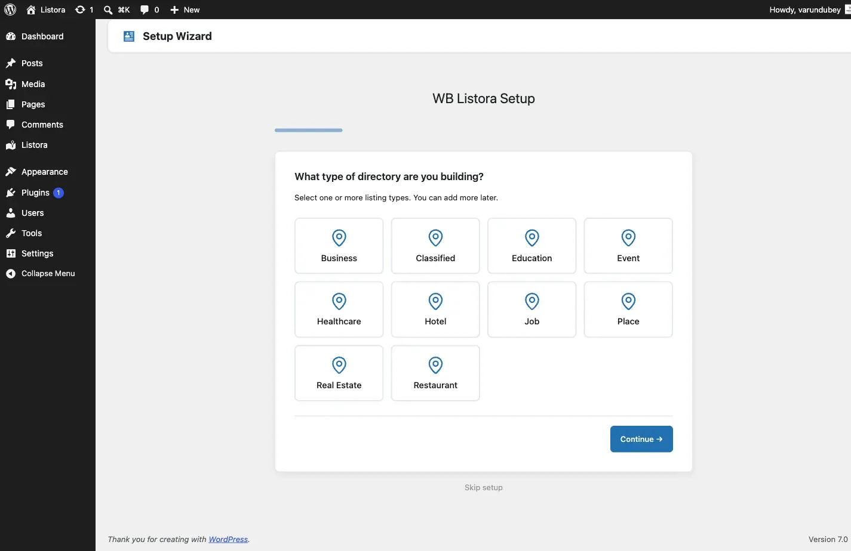
Task: Click the Appearance brush icon
Action: pos(11,172)
